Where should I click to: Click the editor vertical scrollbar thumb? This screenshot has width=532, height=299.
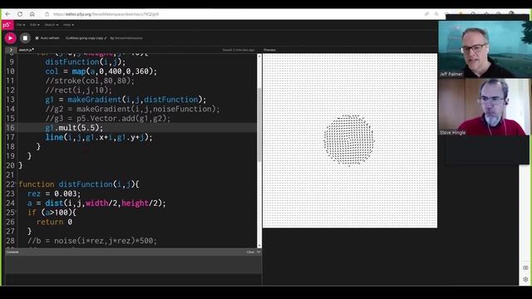click(259, 125)
